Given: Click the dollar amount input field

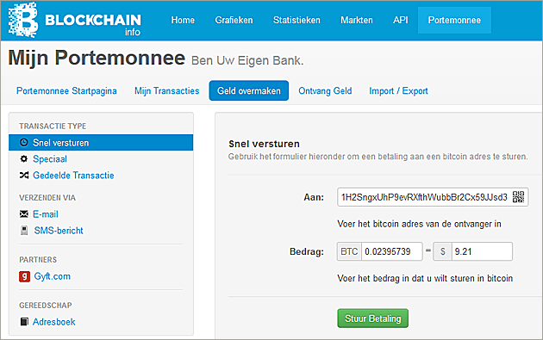Looking at the screenshot, I should coord(482,251).
